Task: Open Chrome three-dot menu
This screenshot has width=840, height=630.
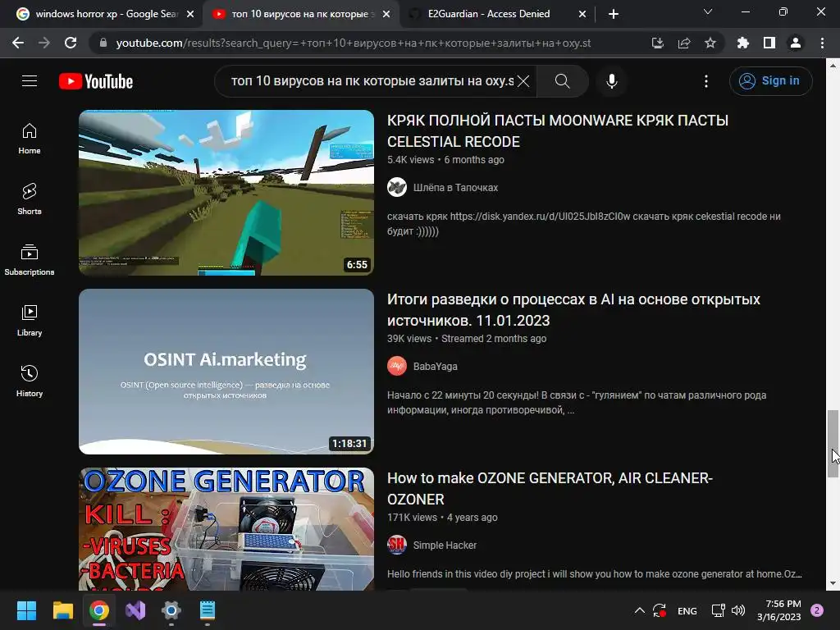Action: (822, 43)
